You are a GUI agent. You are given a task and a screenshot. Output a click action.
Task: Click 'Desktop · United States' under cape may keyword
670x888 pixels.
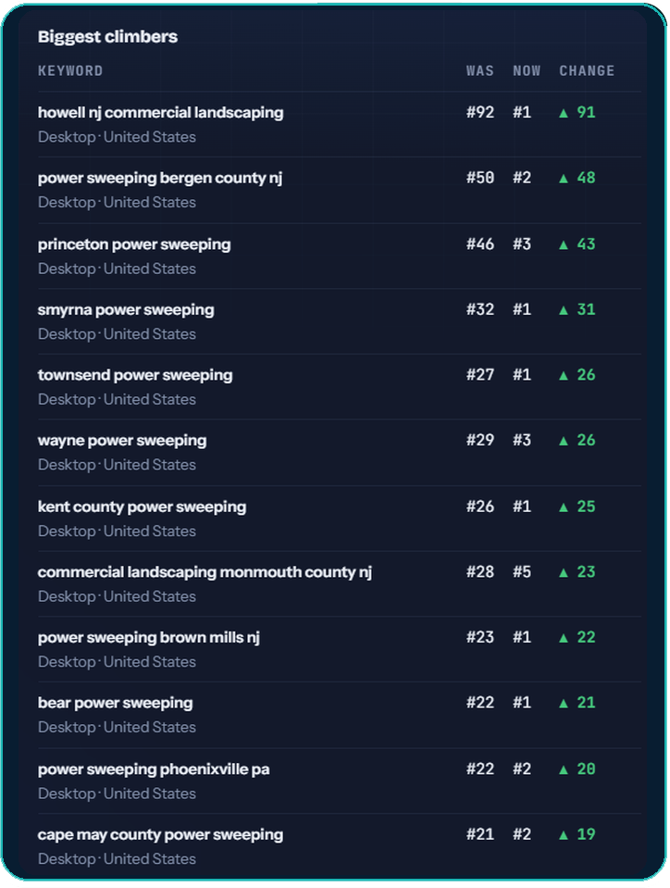pyautogui.click(x=118, y=859)
